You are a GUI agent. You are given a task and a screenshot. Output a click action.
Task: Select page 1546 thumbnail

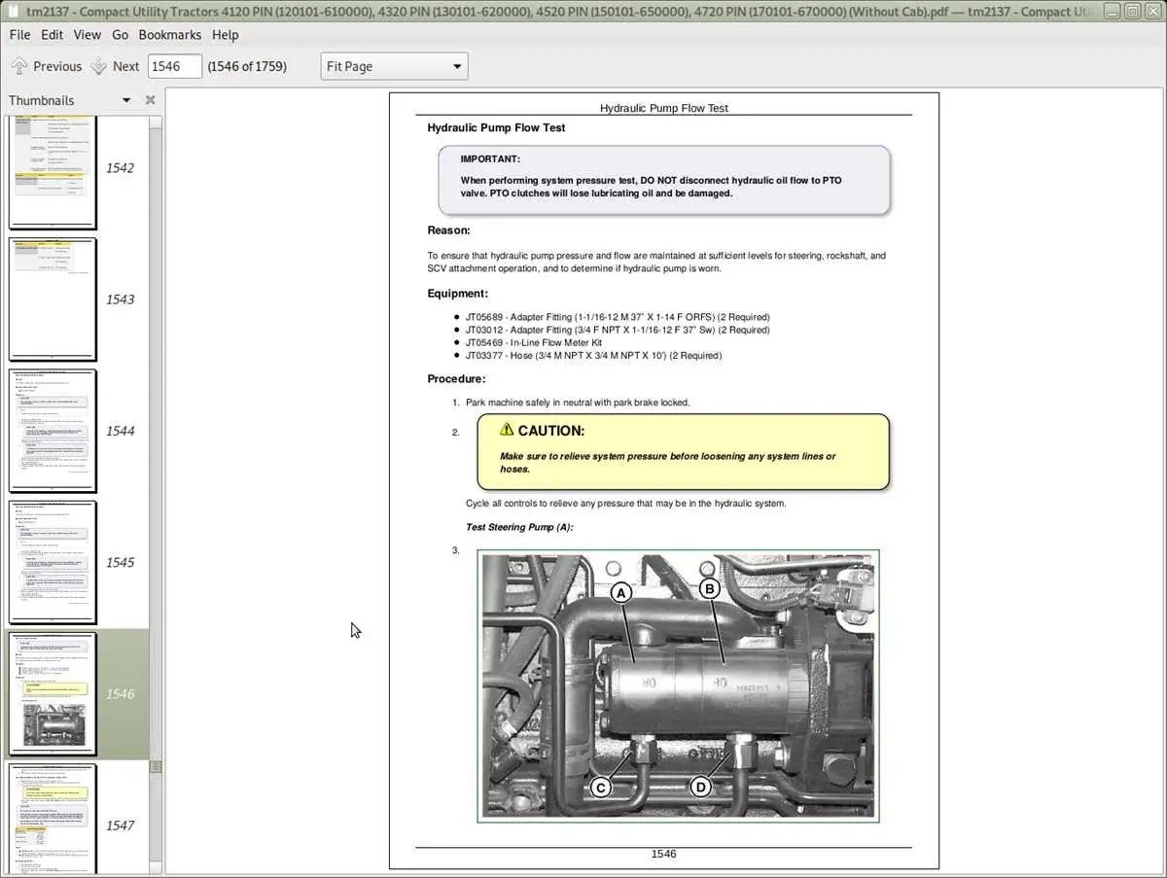point(53,693)
